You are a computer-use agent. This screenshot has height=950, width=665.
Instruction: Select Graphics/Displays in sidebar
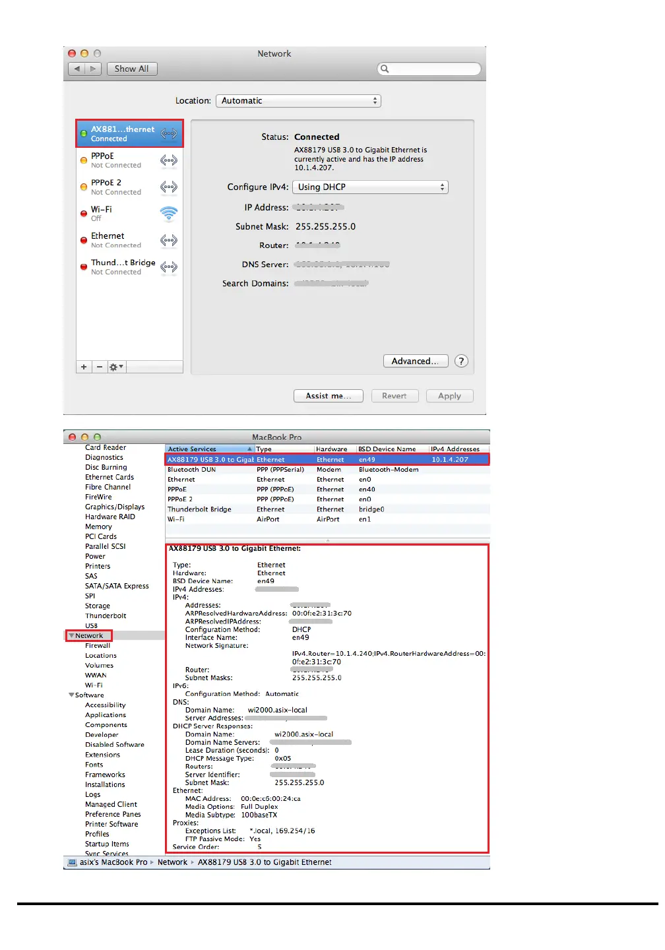(x=115, y=507)
